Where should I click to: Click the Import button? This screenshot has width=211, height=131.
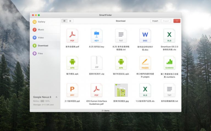click(155, 21)
